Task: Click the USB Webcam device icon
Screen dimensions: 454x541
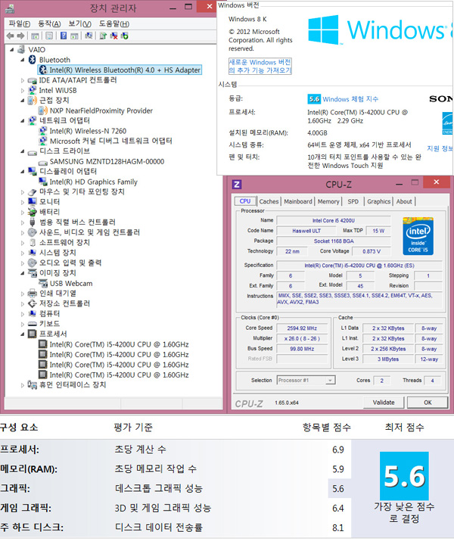Action: [43, 283]
